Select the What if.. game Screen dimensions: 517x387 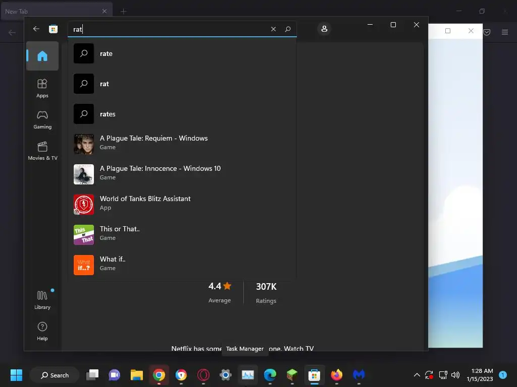click(x=182, y=265)
